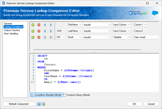Remove the LastName condition row

39,31
